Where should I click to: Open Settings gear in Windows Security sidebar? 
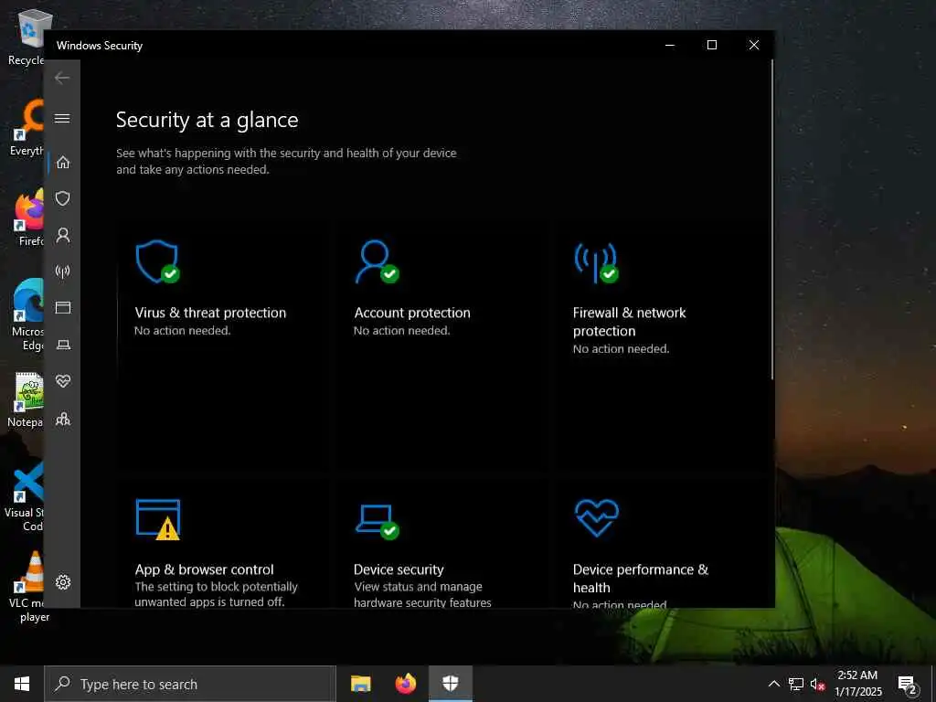pyautogui.click(x=63, y=582)
